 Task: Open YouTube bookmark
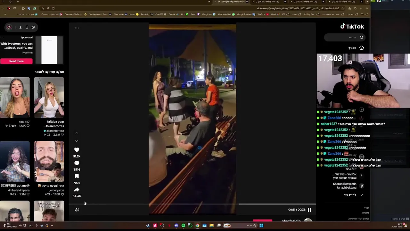click(263, 14)
